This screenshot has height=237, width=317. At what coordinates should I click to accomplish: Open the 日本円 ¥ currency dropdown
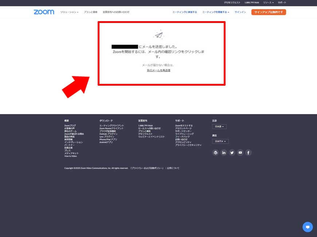point(220,141)
